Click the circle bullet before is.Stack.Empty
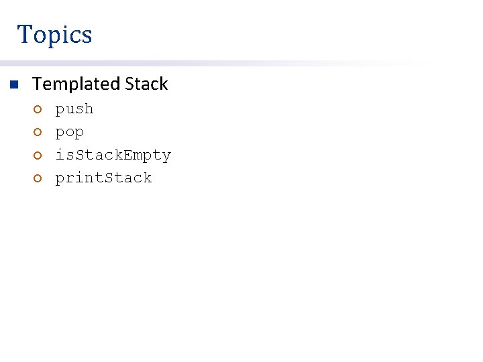This screenshot has height=362, width=483. coord(38,156)
